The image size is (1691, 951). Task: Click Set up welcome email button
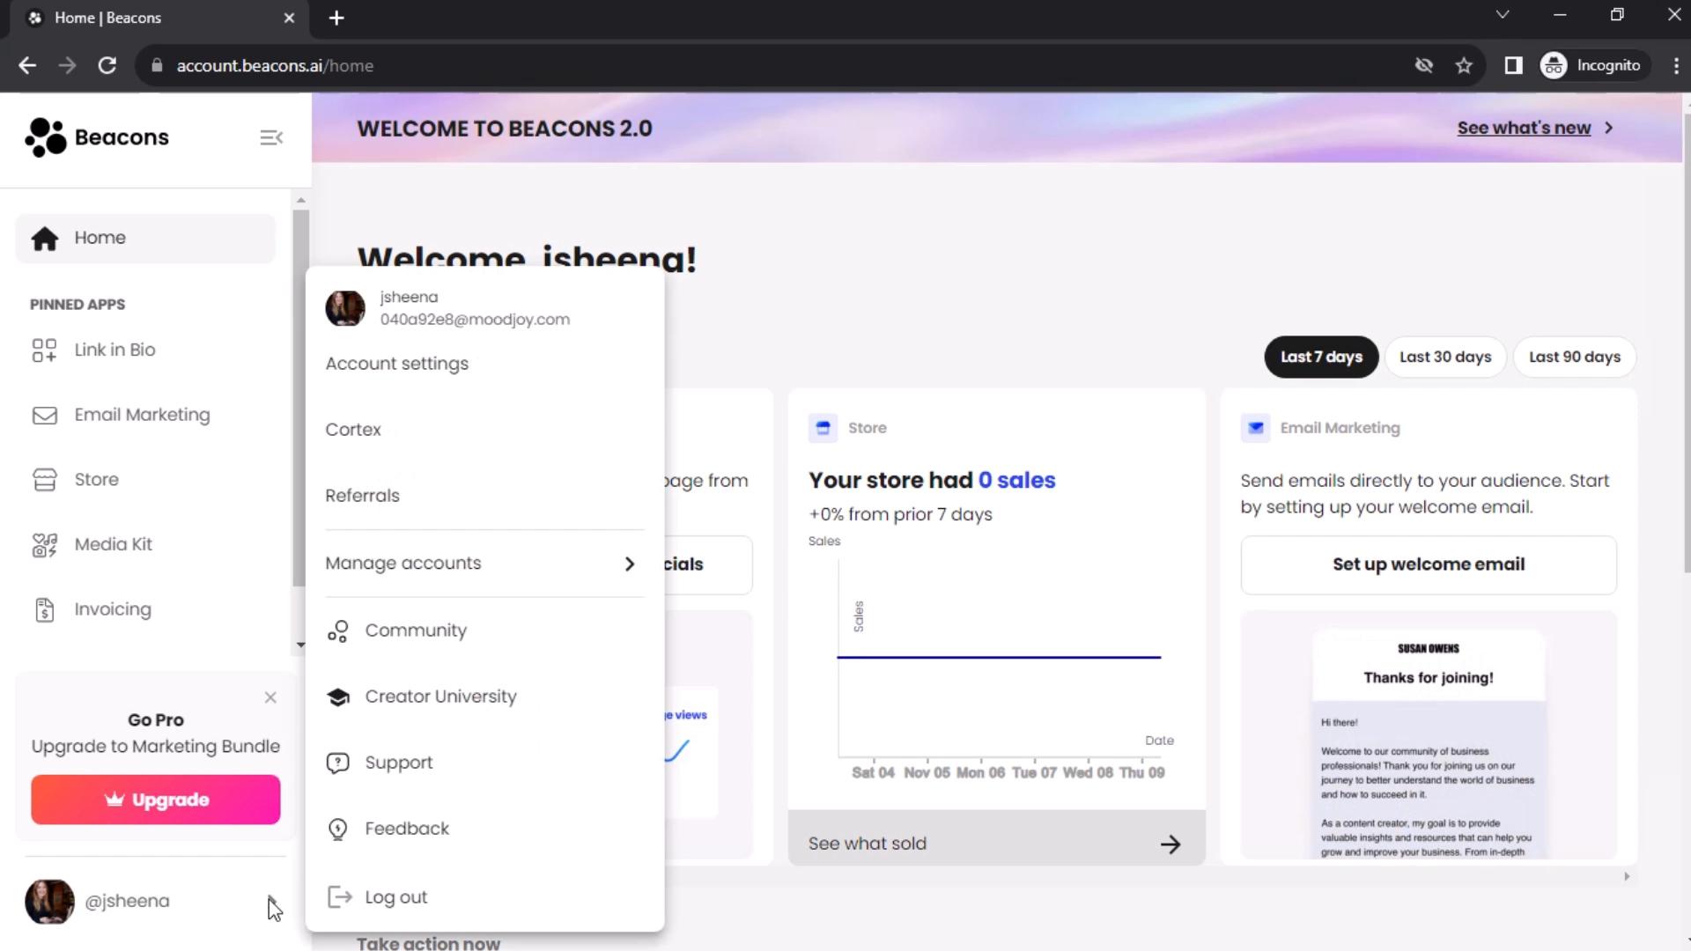(1429, 564)
